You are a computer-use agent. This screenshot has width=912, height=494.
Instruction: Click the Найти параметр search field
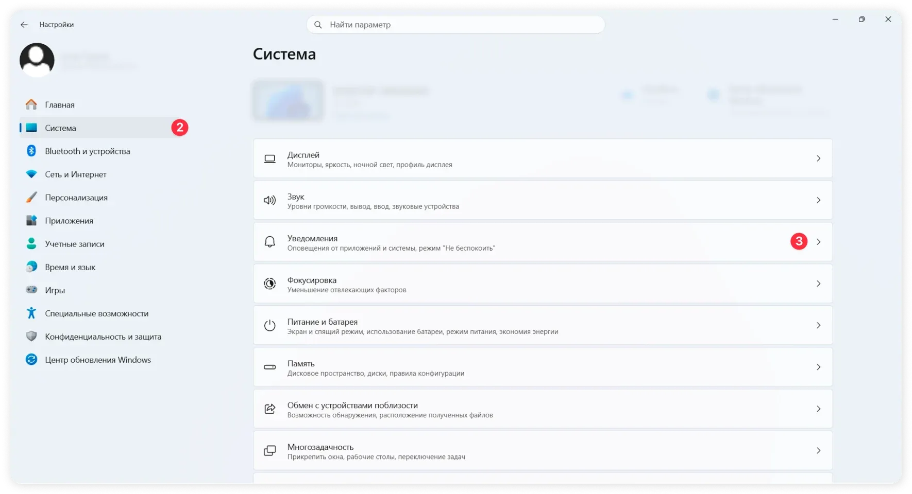coord(455,24)
